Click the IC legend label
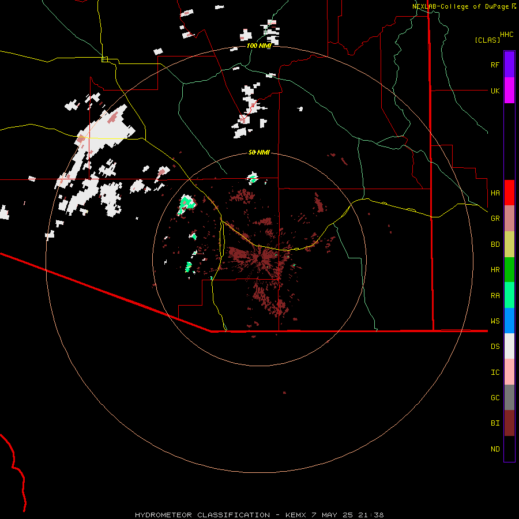This screenshot has height=519, width=519. [x=495, y=373]
